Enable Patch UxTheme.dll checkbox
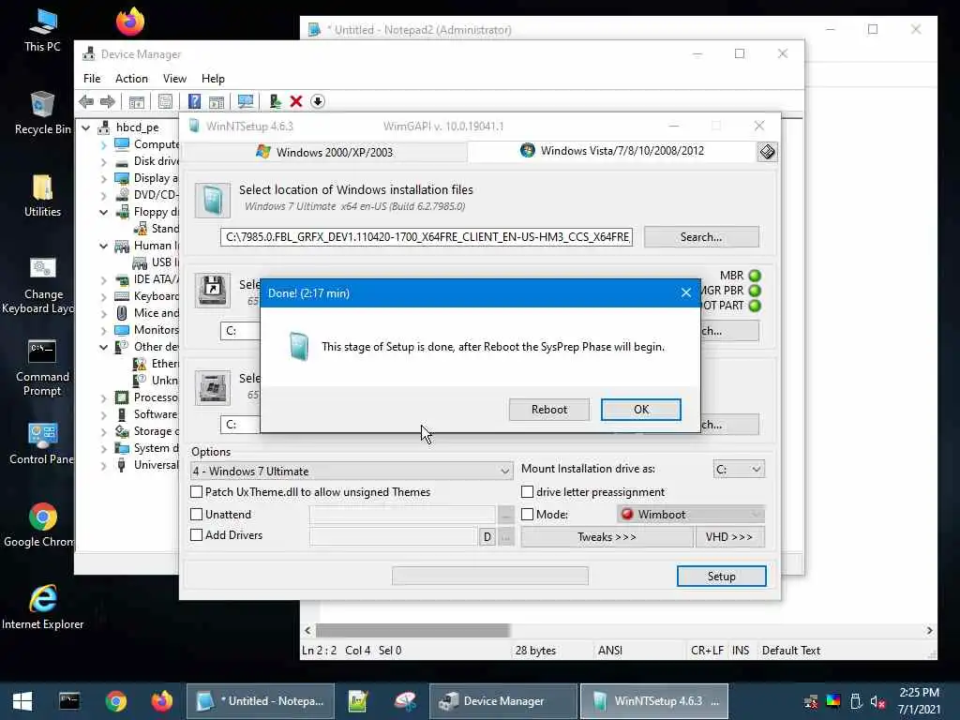The width and height of the screenshot is (960, 720). coord(197,492)
